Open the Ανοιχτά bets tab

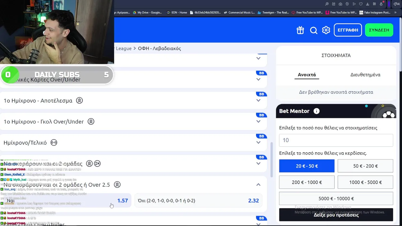(307, 75)
